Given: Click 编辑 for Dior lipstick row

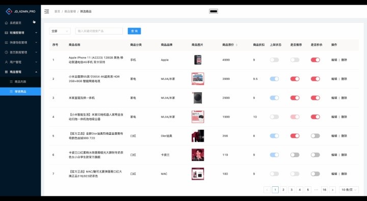Looking at the screenshot, I should (x=334, y=136).
